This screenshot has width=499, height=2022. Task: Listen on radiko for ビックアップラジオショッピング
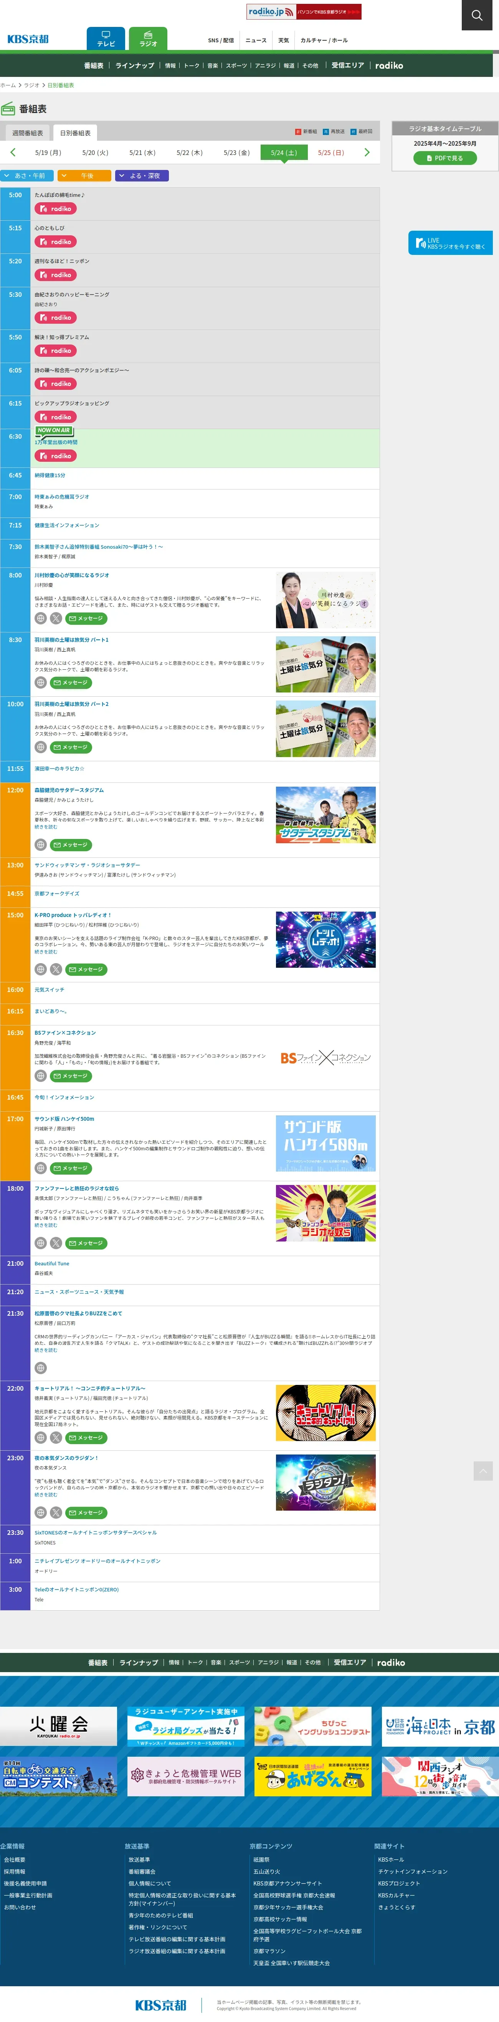55,417
